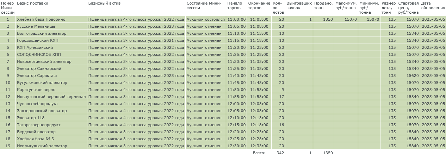Click the 'Номер Мини-сессии' column header
This screenshot has width=446, height=156.
(8, 8)
